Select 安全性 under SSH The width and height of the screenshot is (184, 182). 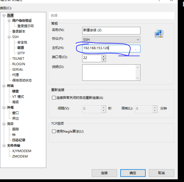pos(22,42)
